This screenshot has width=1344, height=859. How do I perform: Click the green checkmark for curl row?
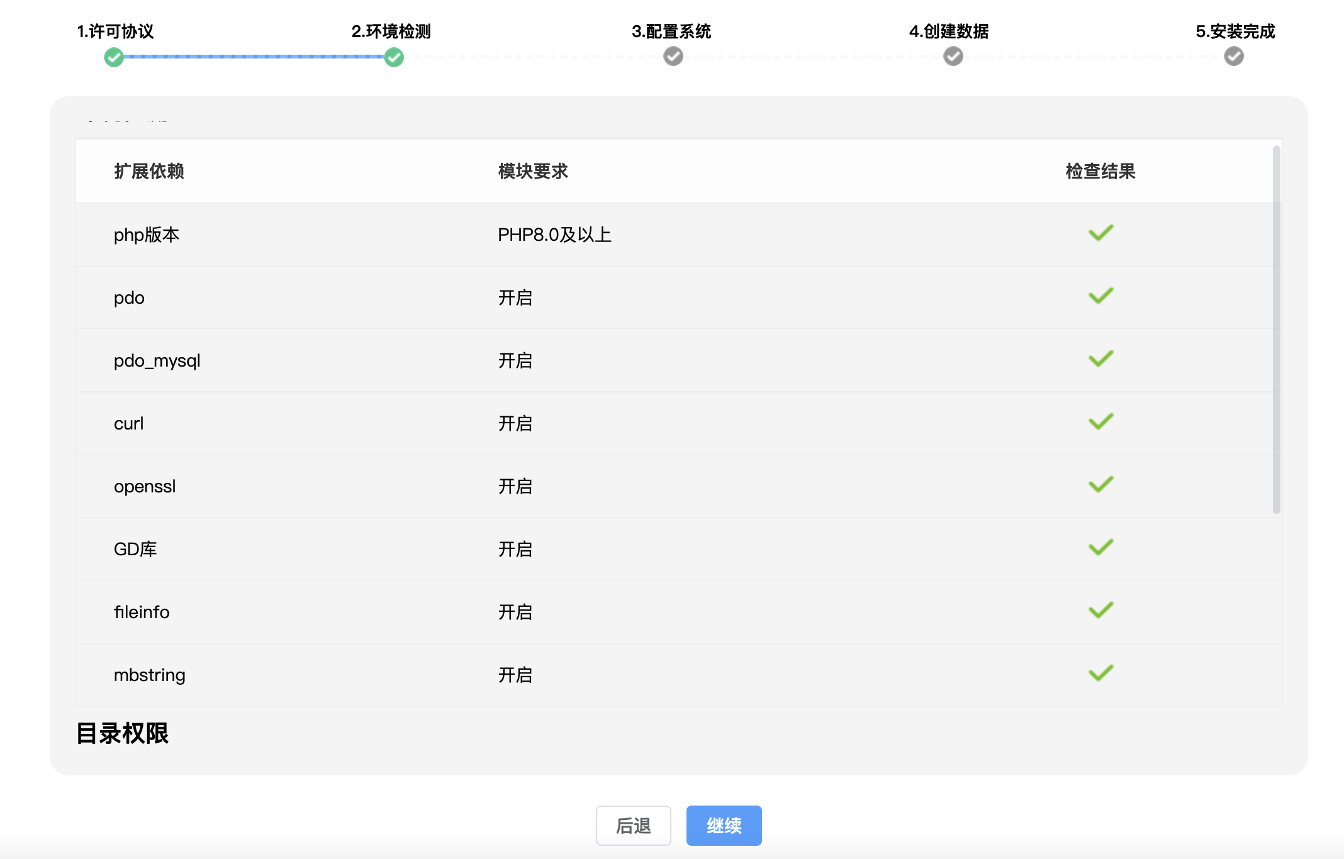pyautogui.click(x=1101, y=421)
